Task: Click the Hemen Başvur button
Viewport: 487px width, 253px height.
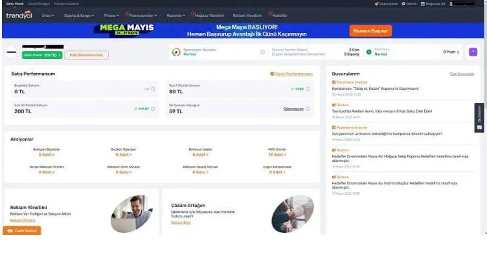Action: point(370,30)
